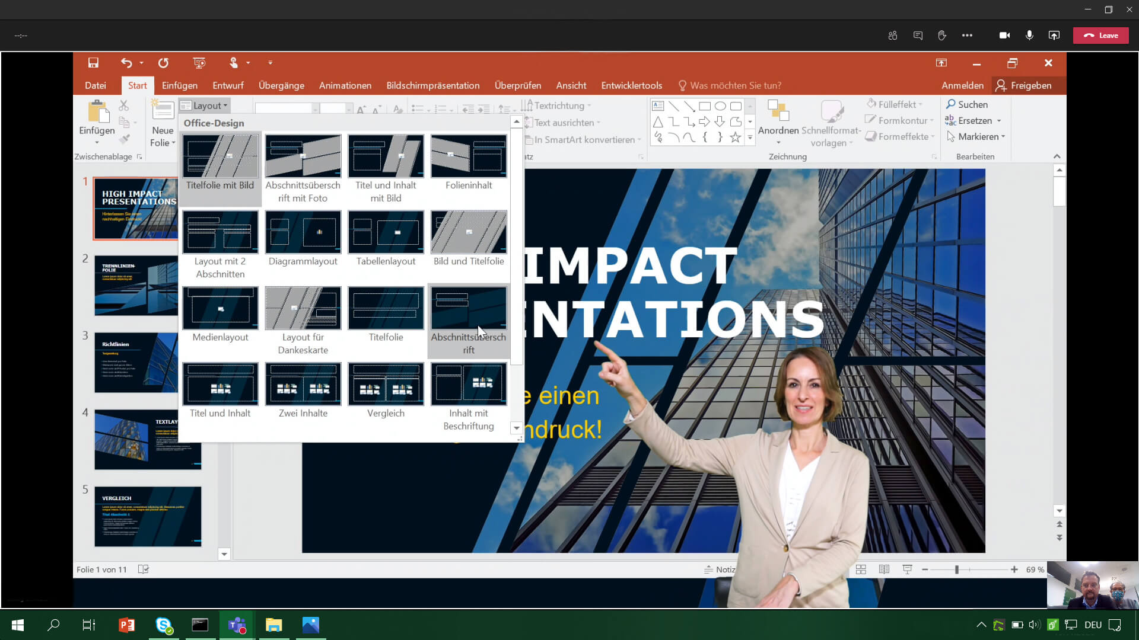Select the text box shape
The image size is (1139, 640).
658,106
